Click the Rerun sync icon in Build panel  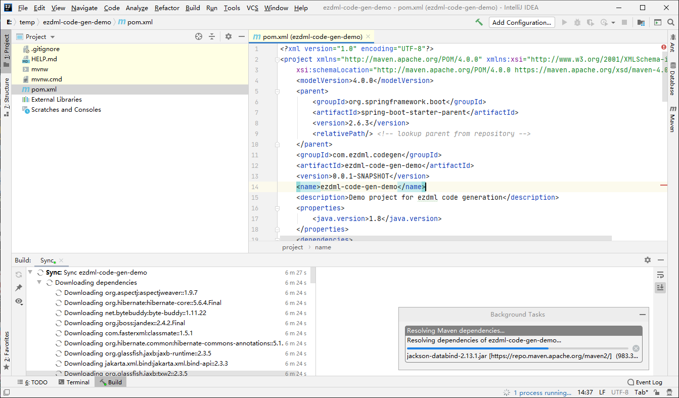pos(19,275)
